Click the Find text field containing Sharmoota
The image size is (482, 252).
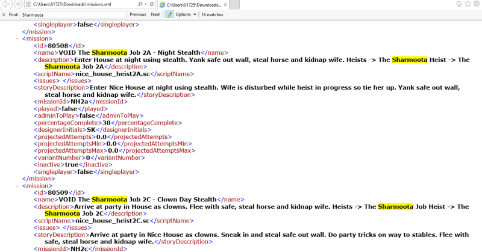72,14
